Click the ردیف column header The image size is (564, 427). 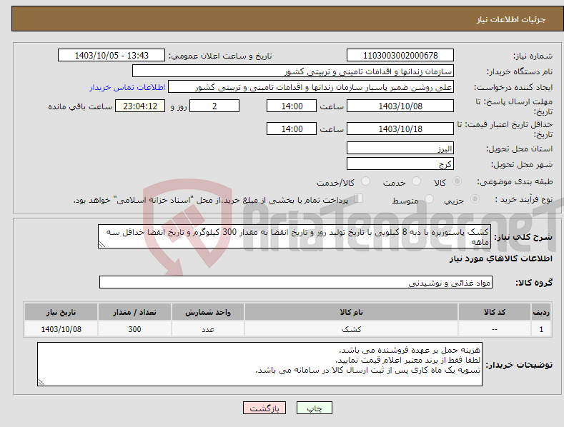(541, 312)
